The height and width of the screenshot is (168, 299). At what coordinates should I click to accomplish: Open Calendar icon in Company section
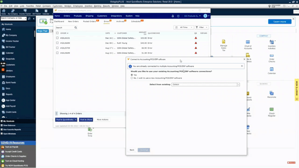pos(272,71)
